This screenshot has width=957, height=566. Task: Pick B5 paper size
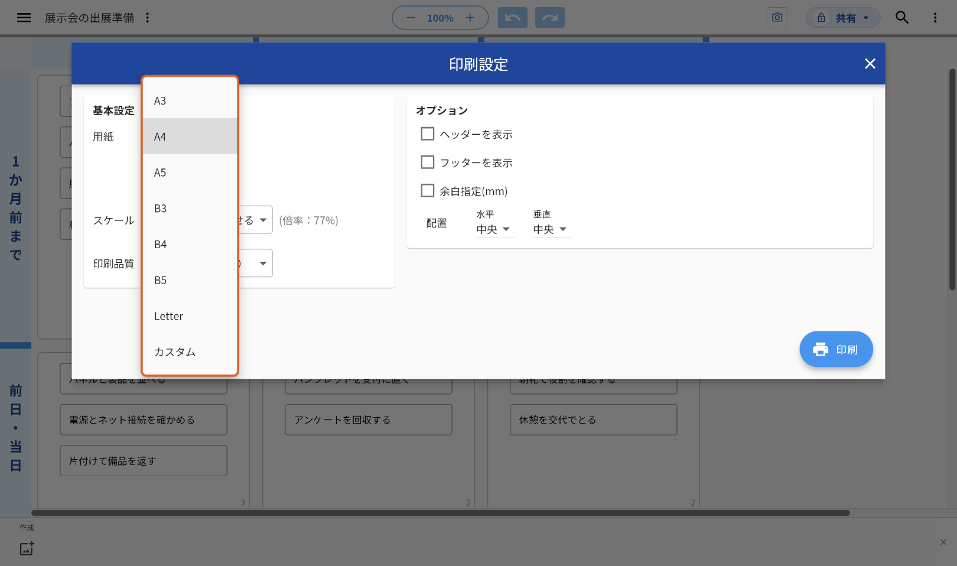click(x=190, y=280)
